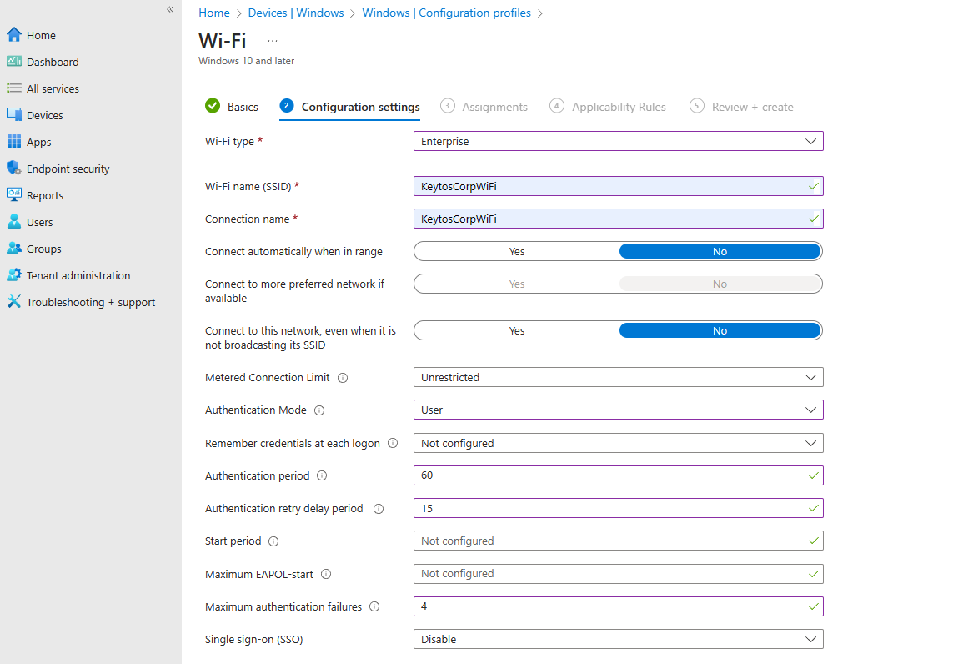
Task: Click Devices | Windows breadcrumb link
Action: tap(296, 13)
